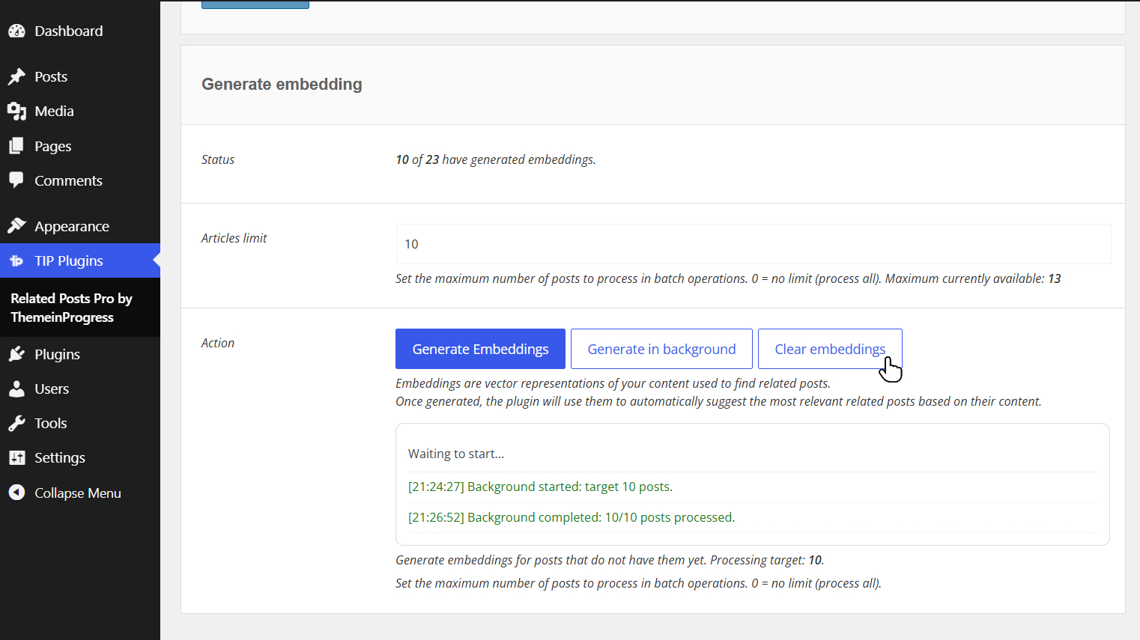Image resolution: width=1140 pixels, height=640 pixels.
Task: Click the Status row label
Action: [x=218, y=159]
